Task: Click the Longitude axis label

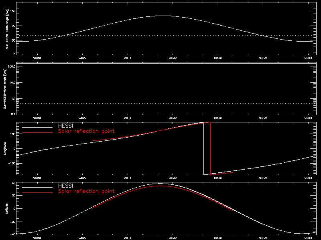Action: [x=5, y=148]
